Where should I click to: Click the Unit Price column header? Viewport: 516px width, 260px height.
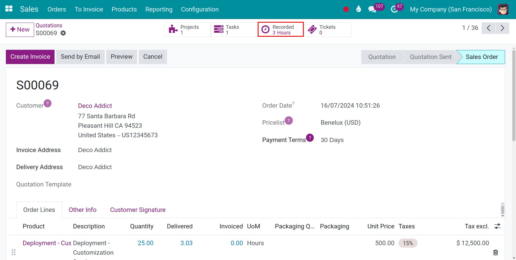pos(381,226)
